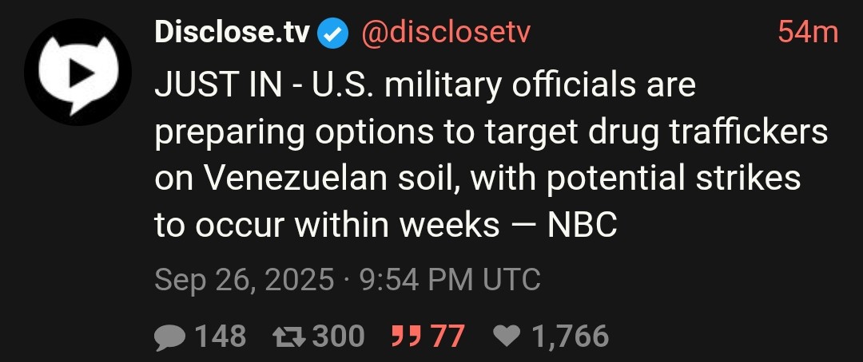Click the 148 replies count

tap(221, 336)
